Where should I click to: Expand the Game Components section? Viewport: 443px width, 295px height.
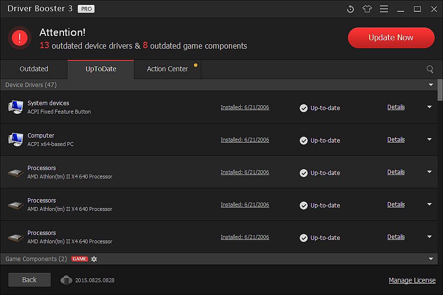431,259
